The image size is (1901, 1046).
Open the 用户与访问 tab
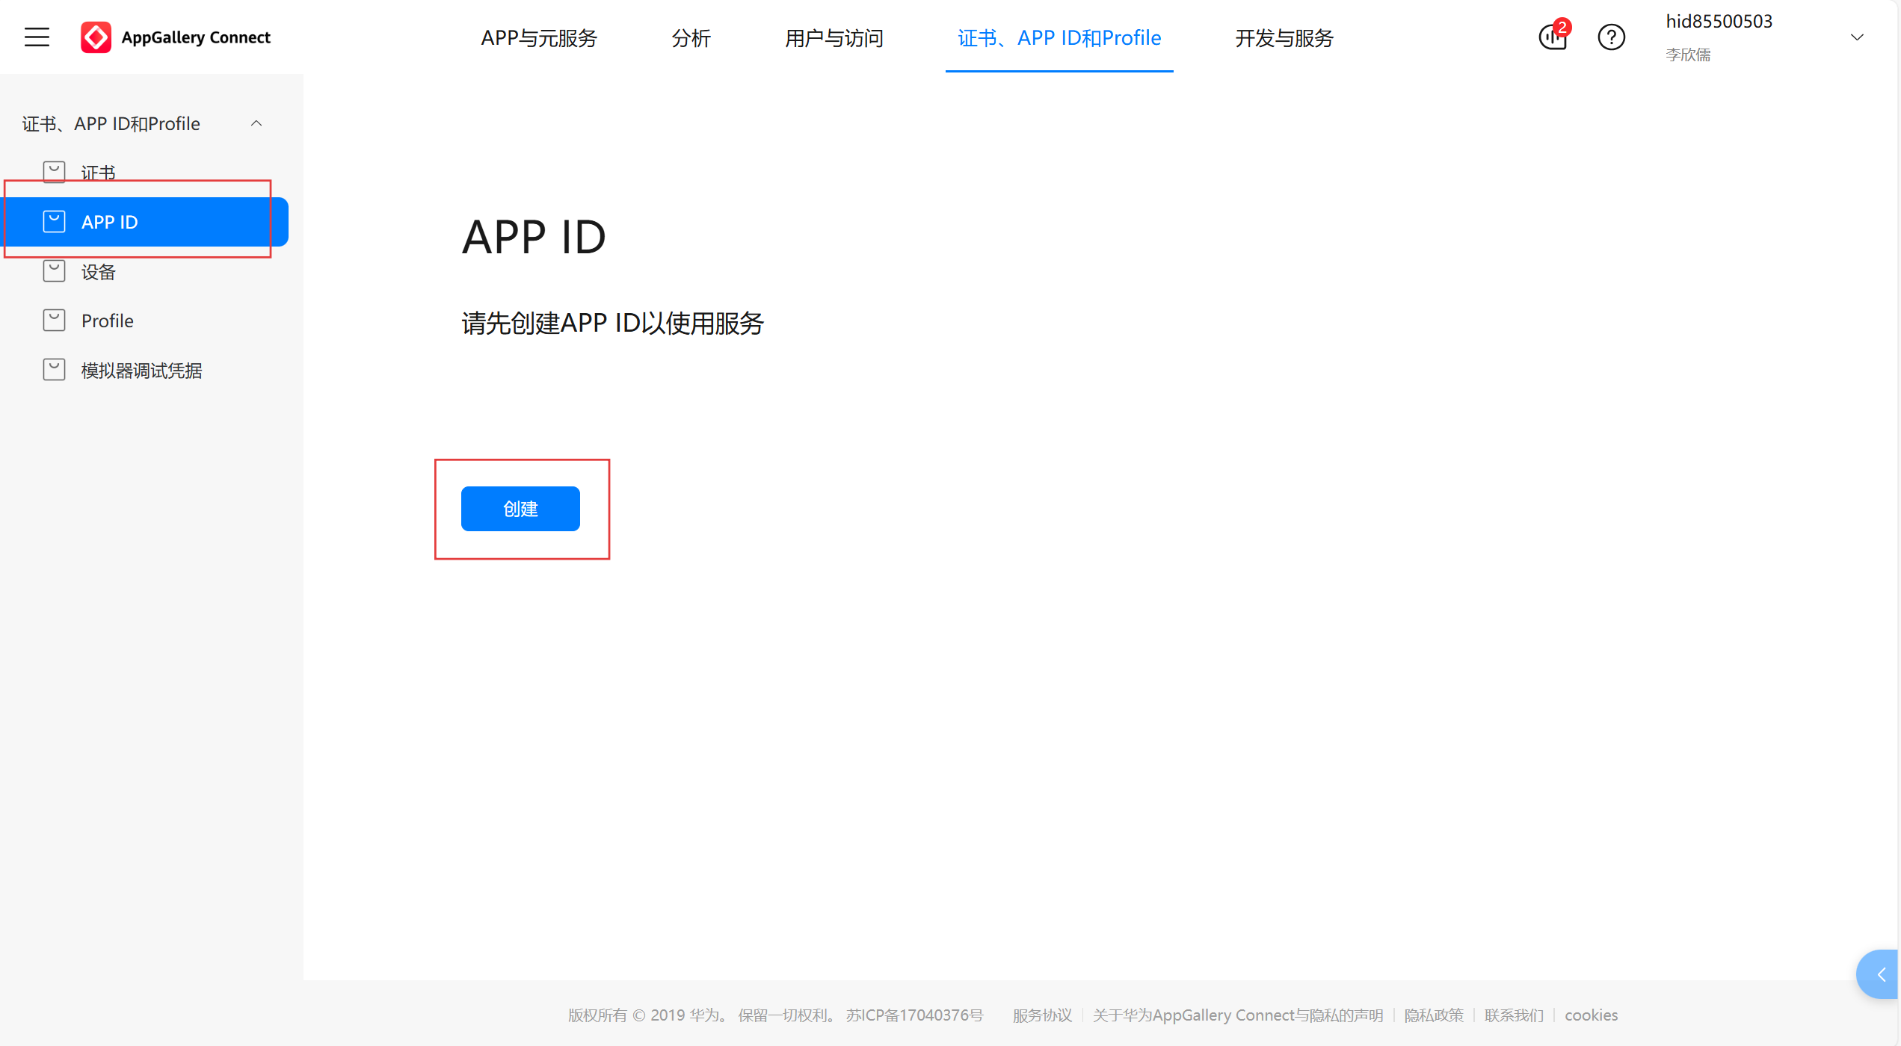(834, 38)
